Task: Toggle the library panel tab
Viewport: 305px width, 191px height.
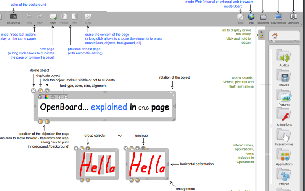Action: [x=262, y=35]
